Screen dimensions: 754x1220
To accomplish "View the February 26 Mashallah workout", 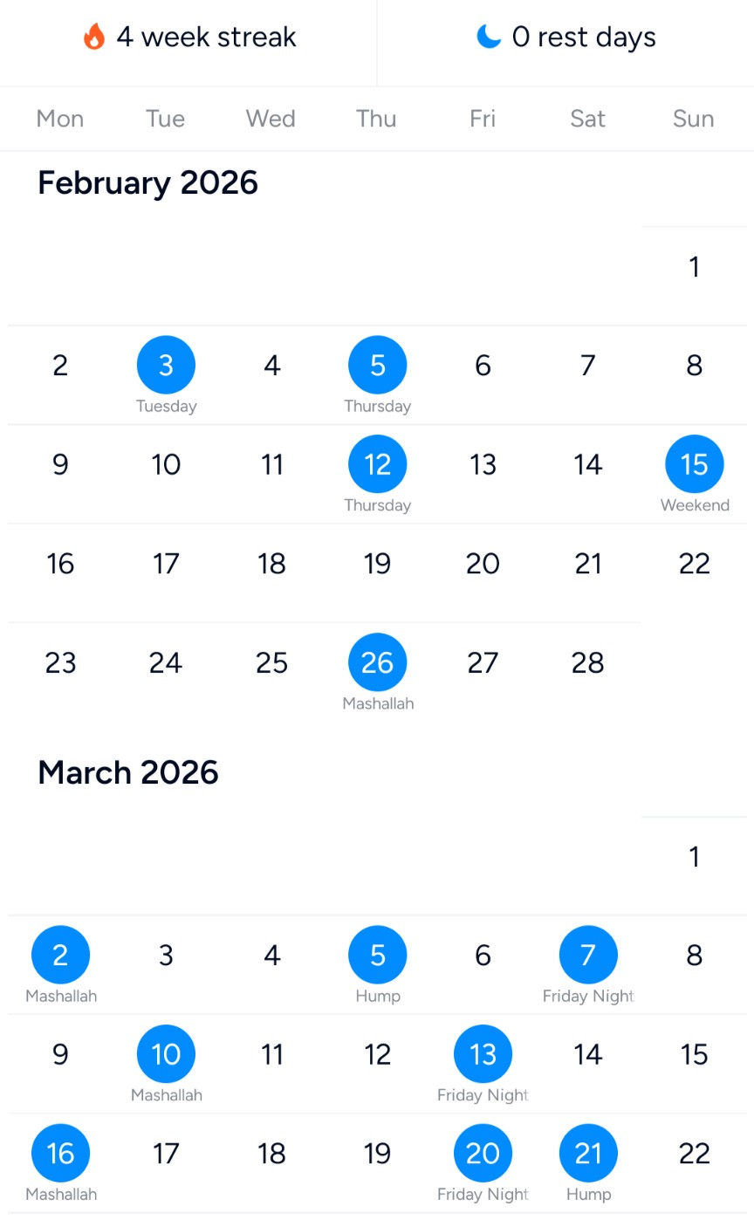I will tap(377, 663).
